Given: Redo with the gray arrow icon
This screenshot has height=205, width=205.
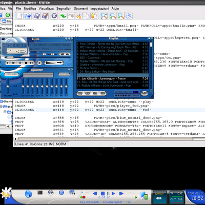Looking at the screenshot, I should [x=71, y=16].
